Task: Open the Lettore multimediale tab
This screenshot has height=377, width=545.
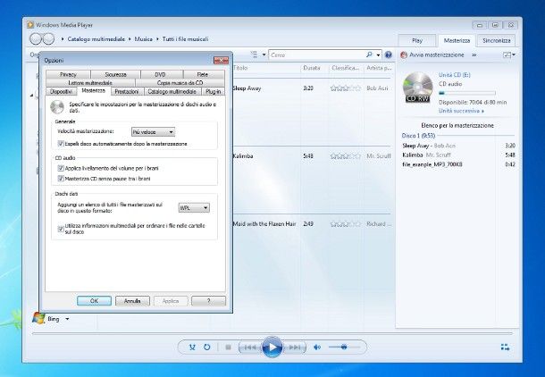Action: (90, 83)
